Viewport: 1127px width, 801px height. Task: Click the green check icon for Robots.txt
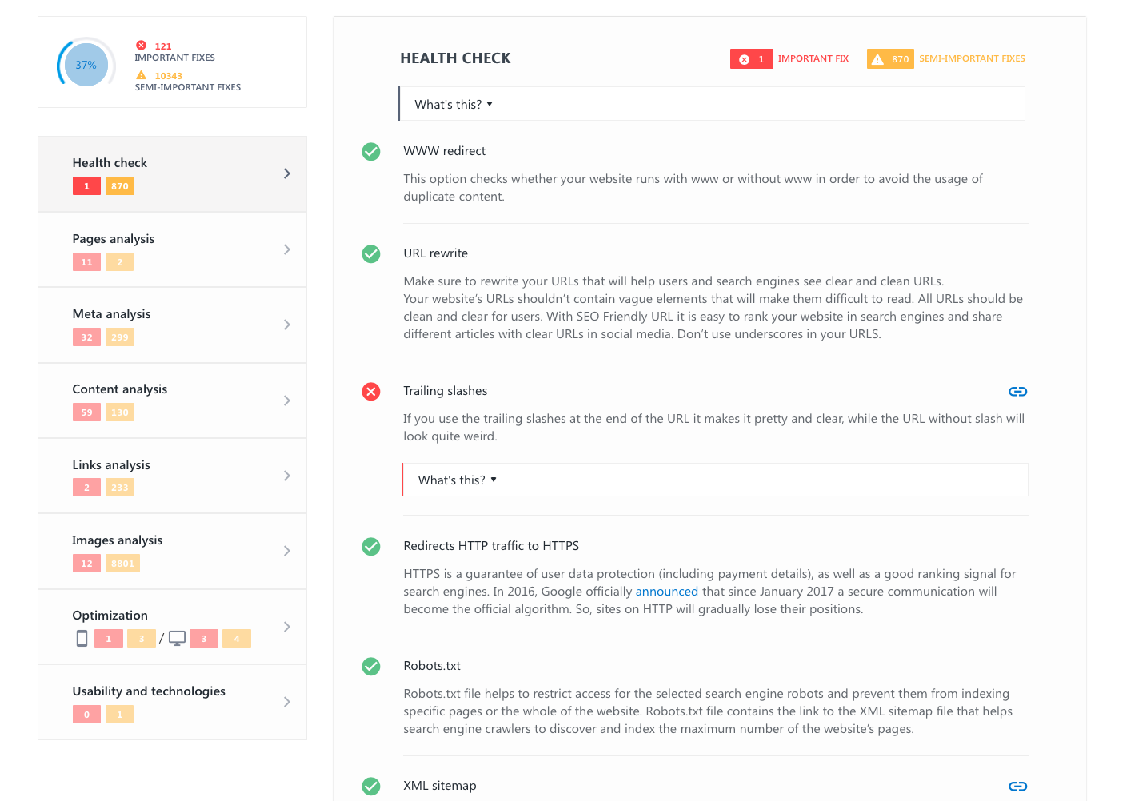[371, 666]
